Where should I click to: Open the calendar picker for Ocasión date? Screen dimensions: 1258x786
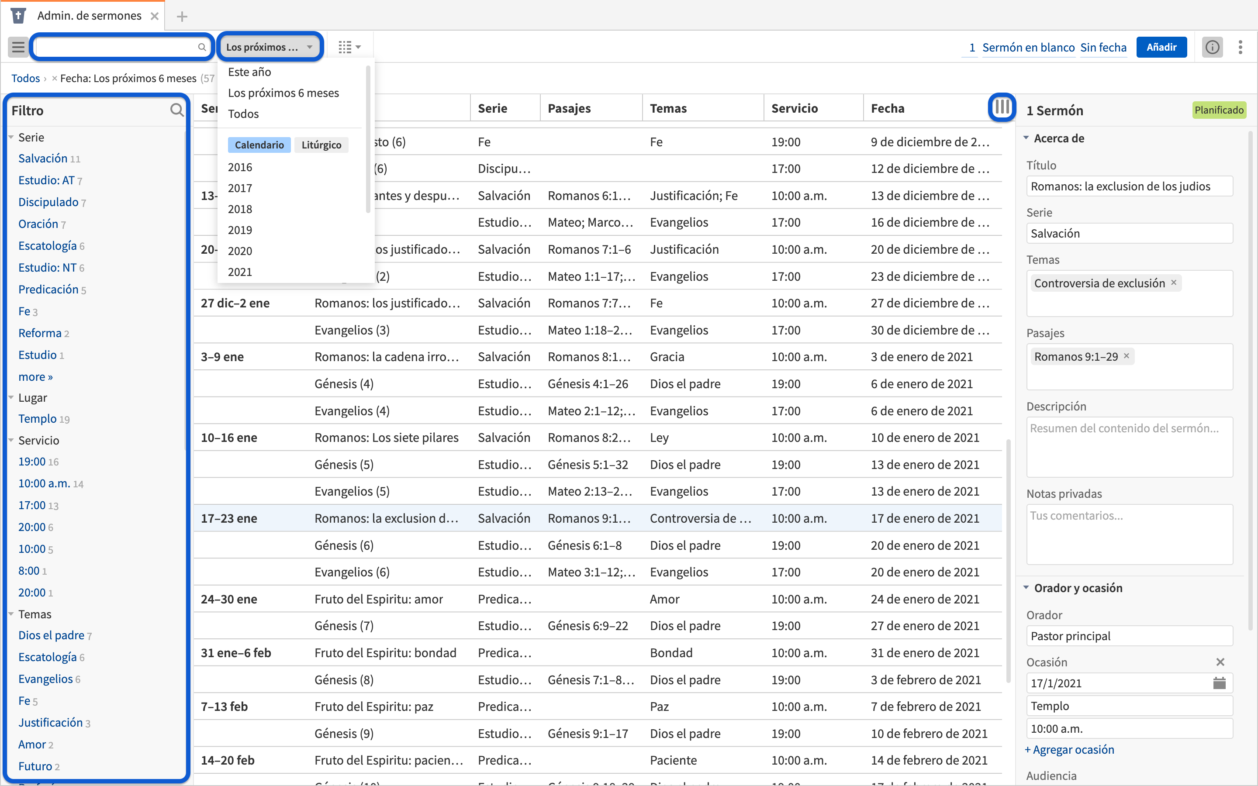[x=1219, y=683]
